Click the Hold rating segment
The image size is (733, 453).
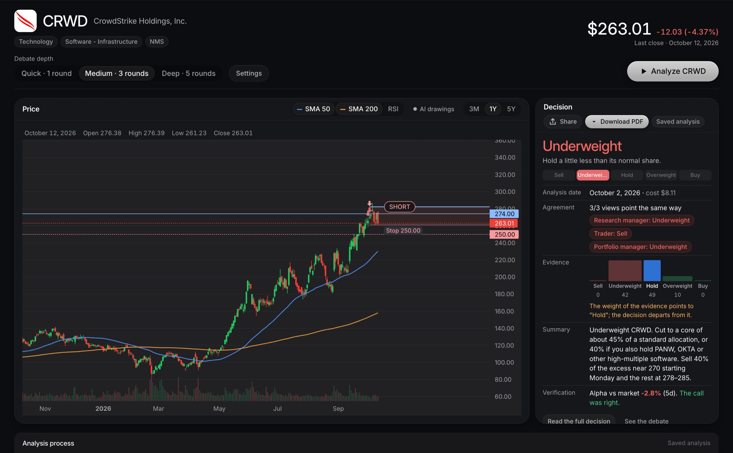click(627, 175)
